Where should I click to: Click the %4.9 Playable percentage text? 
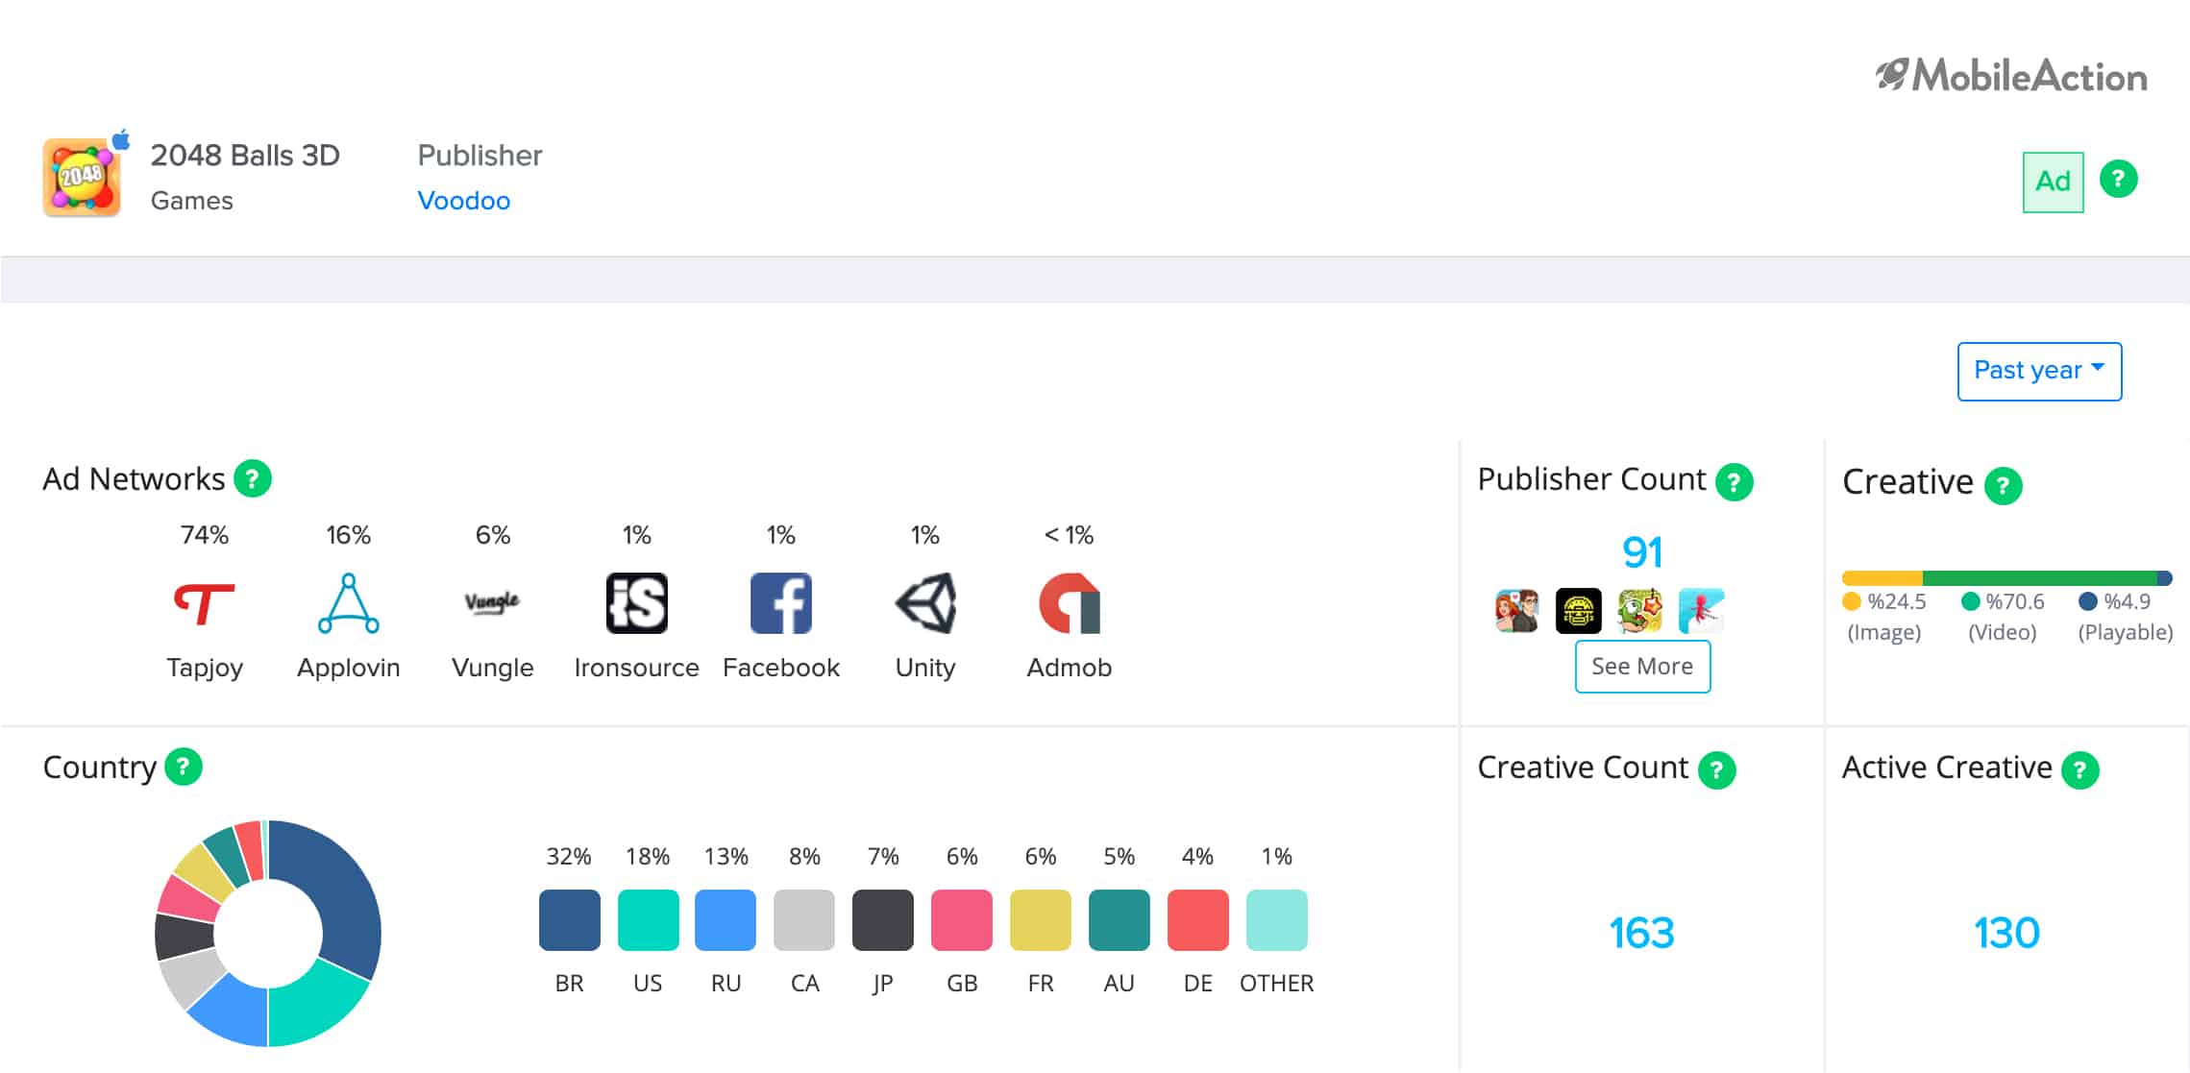click(x=2127, y=601)
